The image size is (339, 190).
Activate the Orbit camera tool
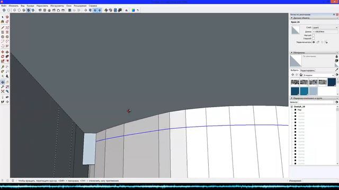[x=3, y=82]
